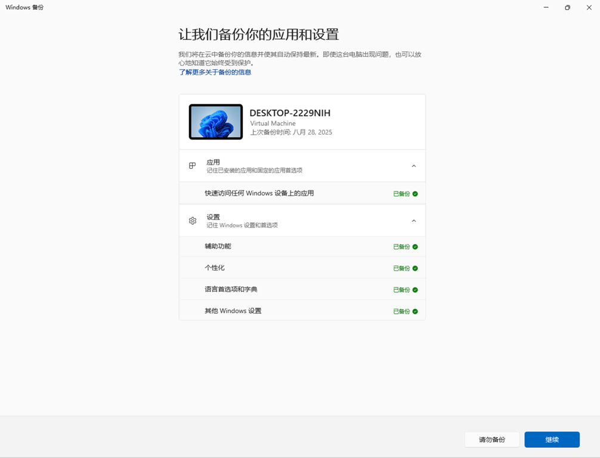Click the 上次备份时间 date text

(x=291, y=132)
